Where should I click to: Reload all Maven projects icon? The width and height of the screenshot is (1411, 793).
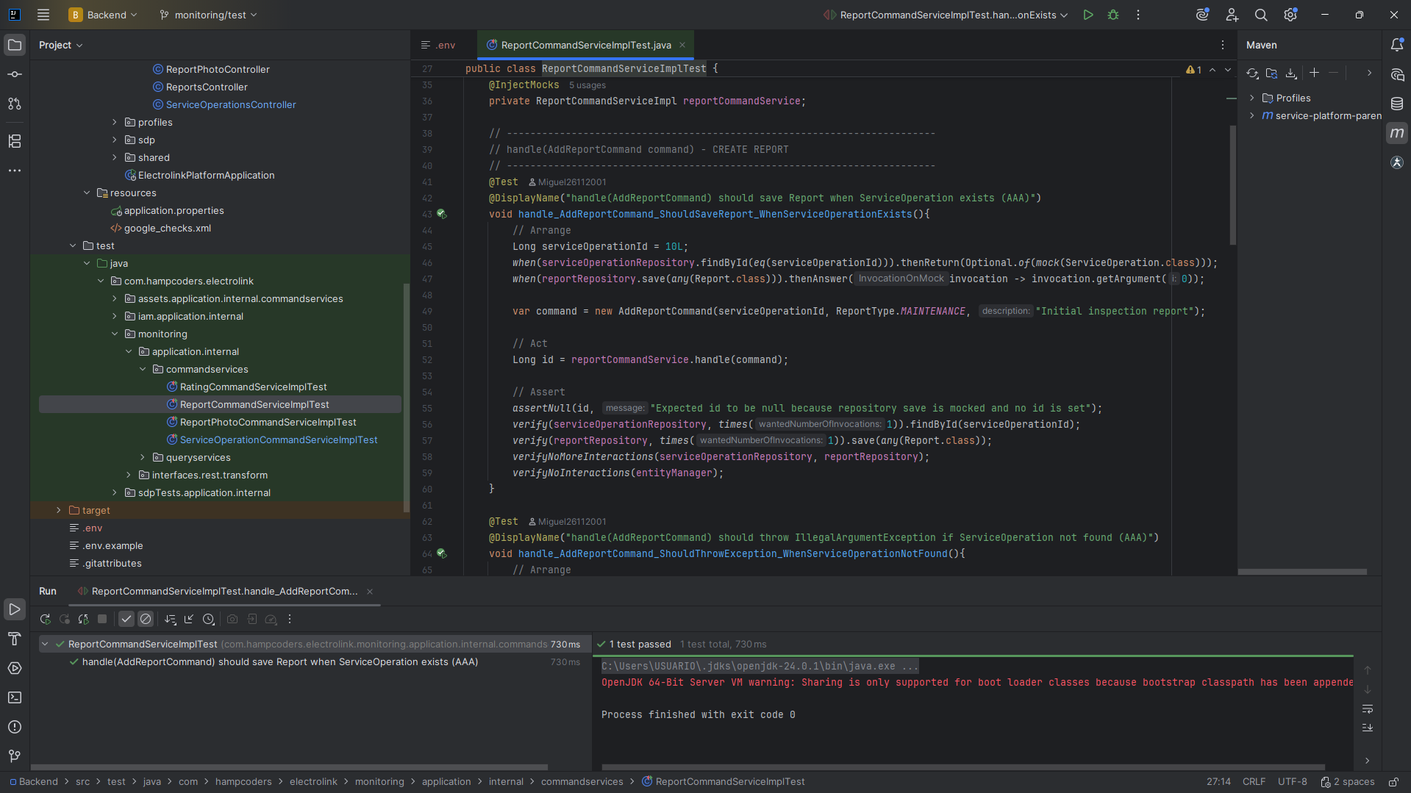tap(1252, 73)
